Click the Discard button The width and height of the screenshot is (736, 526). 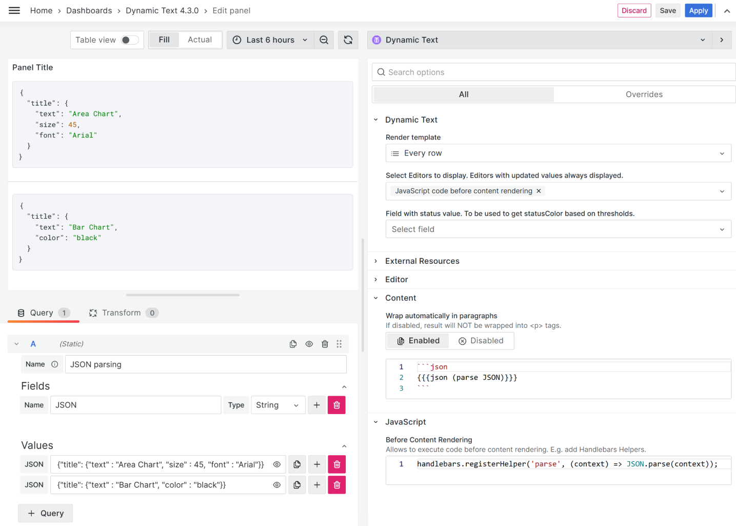tap(634, 11)
